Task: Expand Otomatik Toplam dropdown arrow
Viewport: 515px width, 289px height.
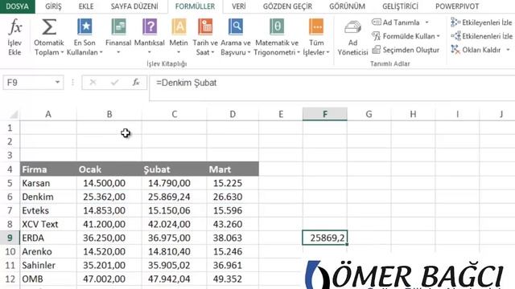Action: pos(62,52)
